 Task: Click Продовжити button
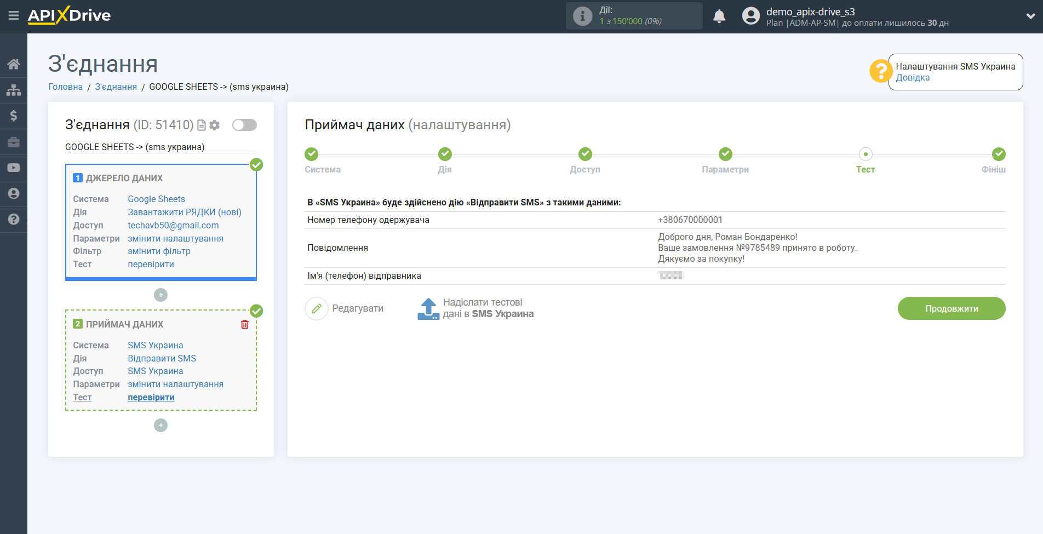pos(952,308)
